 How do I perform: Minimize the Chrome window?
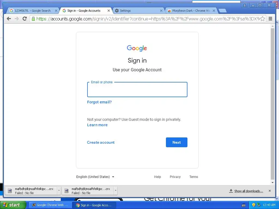tap(253, 5)
